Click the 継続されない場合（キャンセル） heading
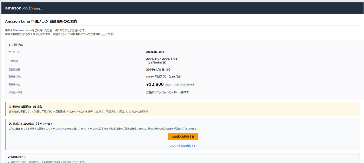This screenshot has height=163, width=364. click(32, 124)
